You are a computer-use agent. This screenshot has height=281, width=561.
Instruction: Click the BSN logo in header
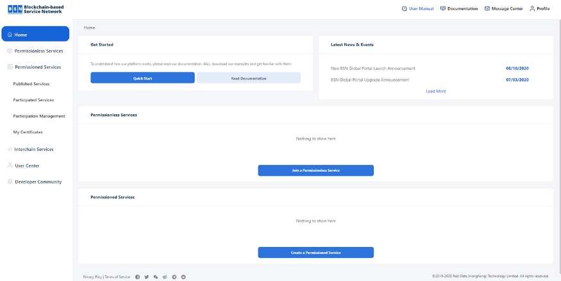[36, 10]
